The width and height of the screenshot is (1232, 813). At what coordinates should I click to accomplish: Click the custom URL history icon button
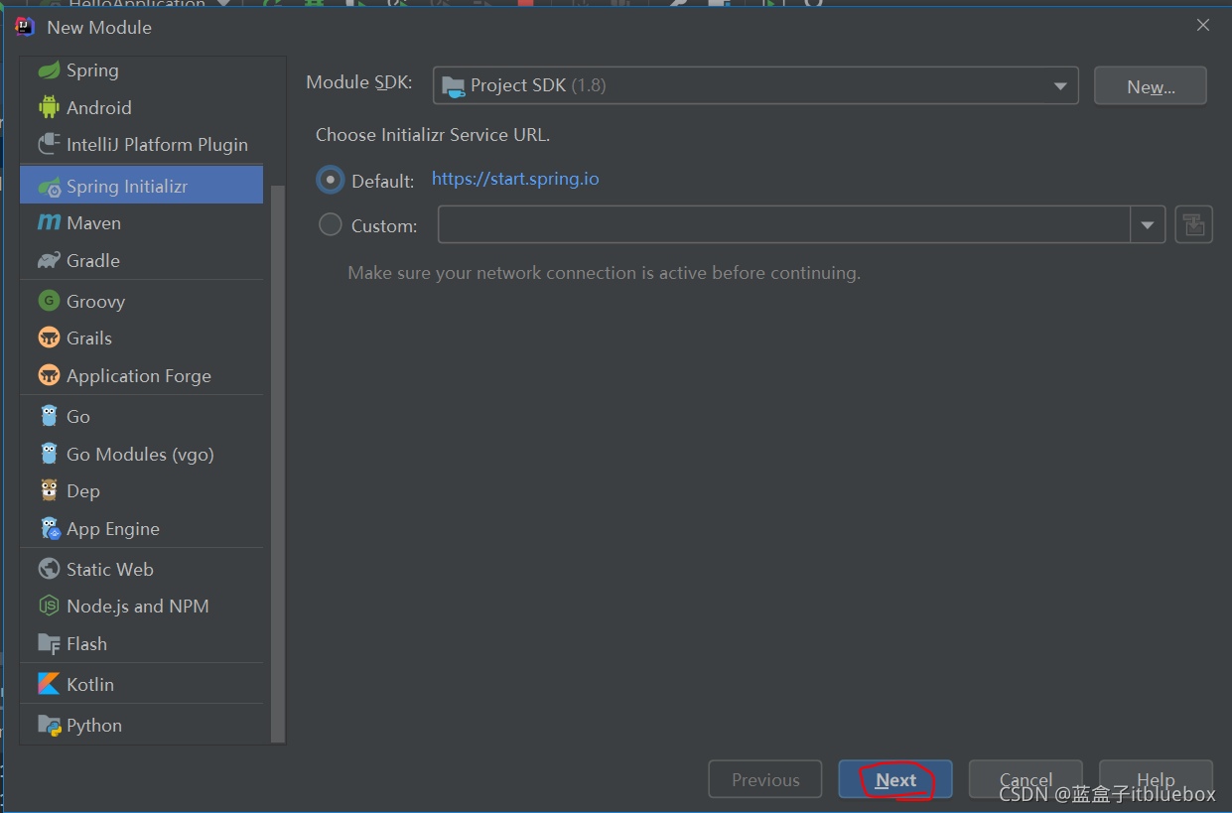pos(1193,224)
